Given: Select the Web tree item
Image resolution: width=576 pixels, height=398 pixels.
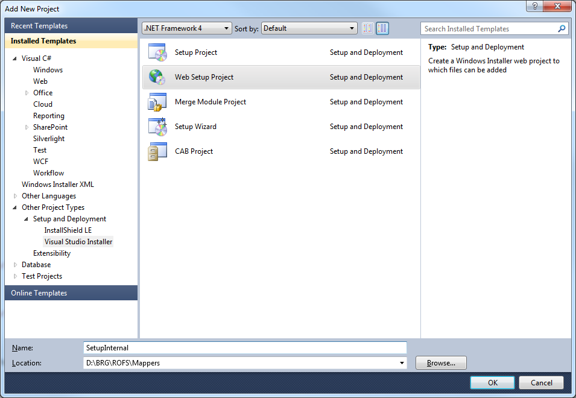Looking at the screenshot, I should tap(40, 81).
